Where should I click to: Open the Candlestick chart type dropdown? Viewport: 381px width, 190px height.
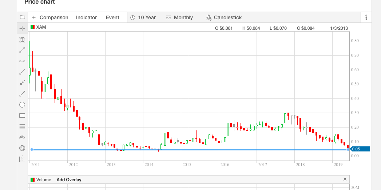[x=224, y=17]
